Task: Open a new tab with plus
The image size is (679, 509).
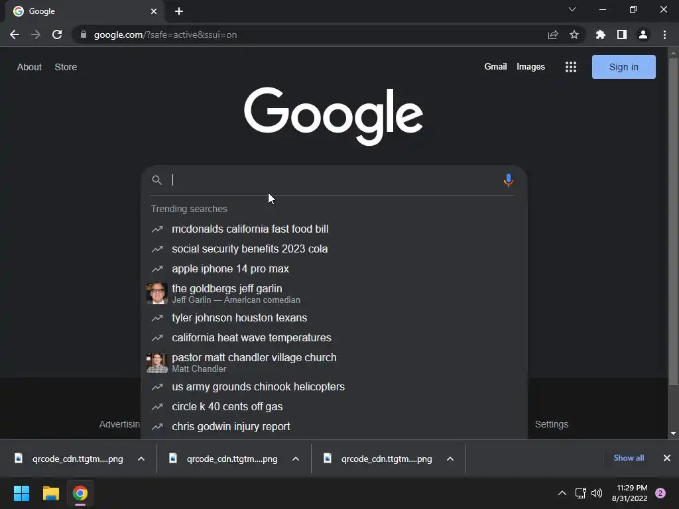Action: [179, 11]
